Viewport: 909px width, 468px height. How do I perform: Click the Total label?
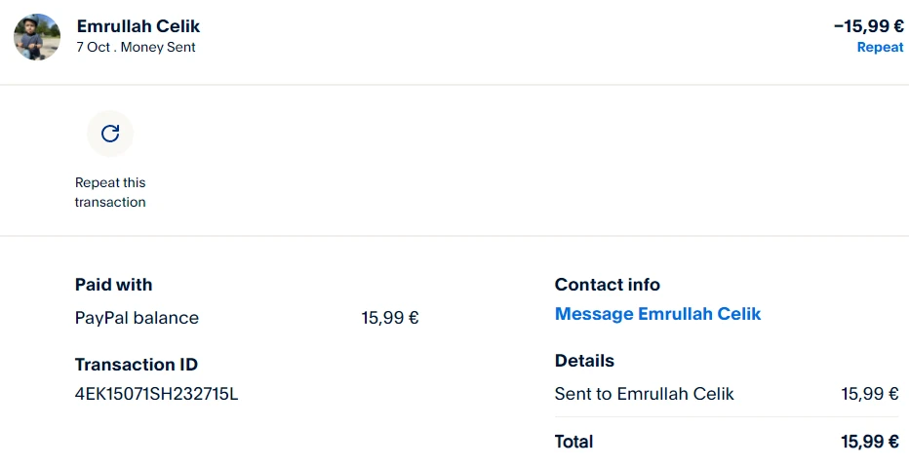pos(573,442)
